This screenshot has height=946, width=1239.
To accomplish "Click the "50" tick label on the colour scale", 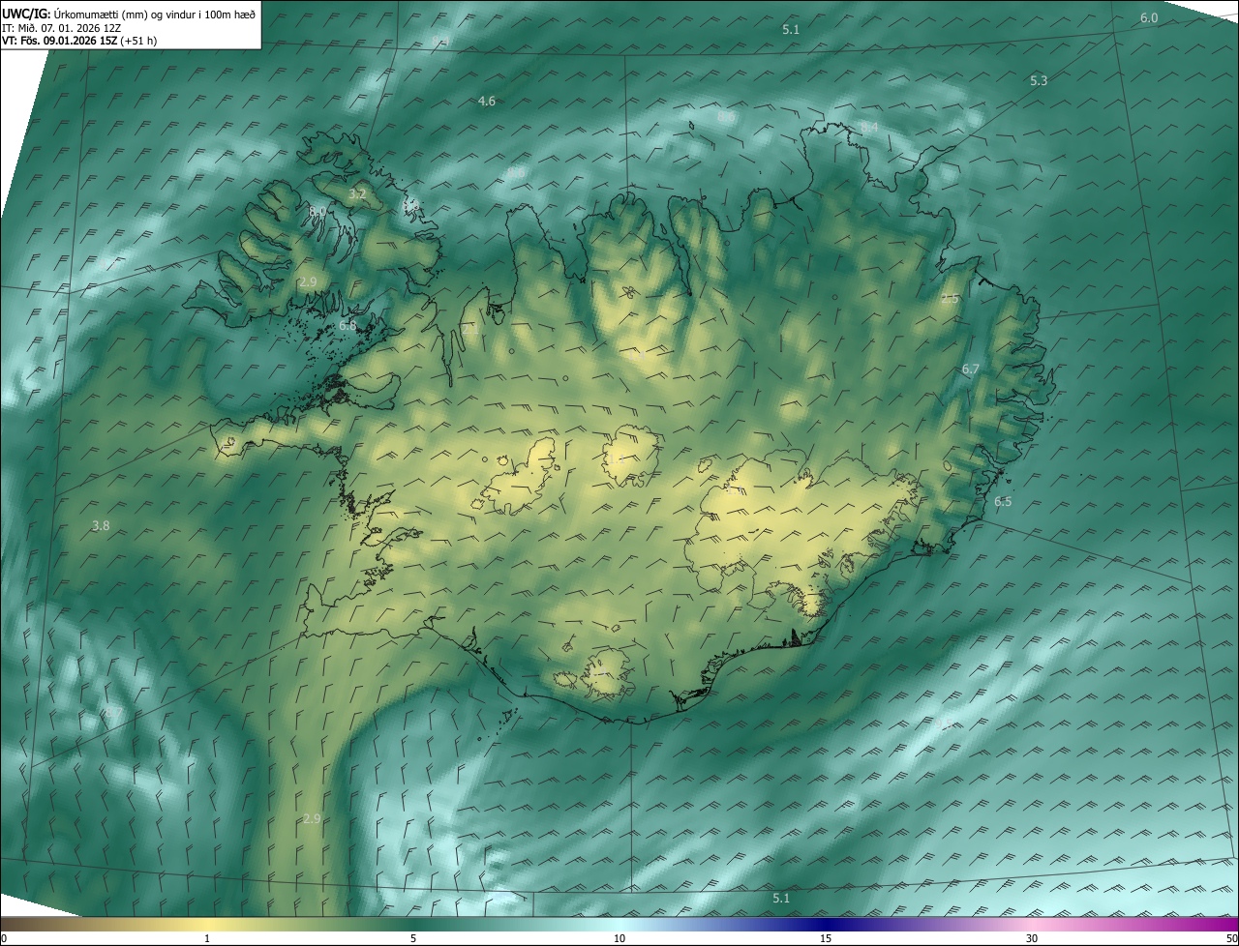I will pos(1231,938).
